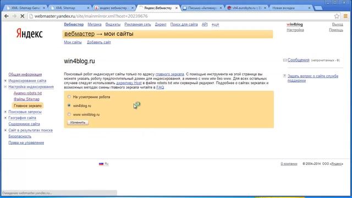Select the На усмотрение робота radio button

(69, 97)
